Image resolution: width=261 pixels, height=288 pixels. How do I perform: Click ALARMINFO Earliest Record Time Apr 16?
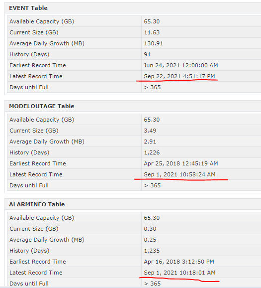178,262
